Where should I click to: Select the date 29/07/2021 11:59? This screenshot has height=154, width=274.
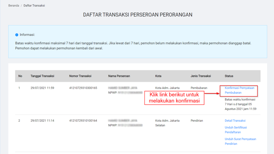(42, 88)
